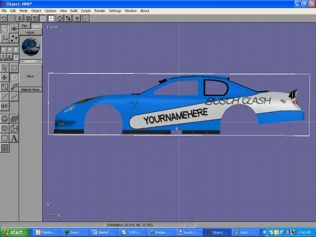Click the Paste toolbar icon
316x237 pixels.
(x=36, y=18)
